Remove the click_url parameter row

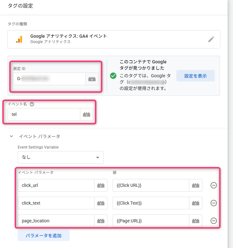coord(214,186)
